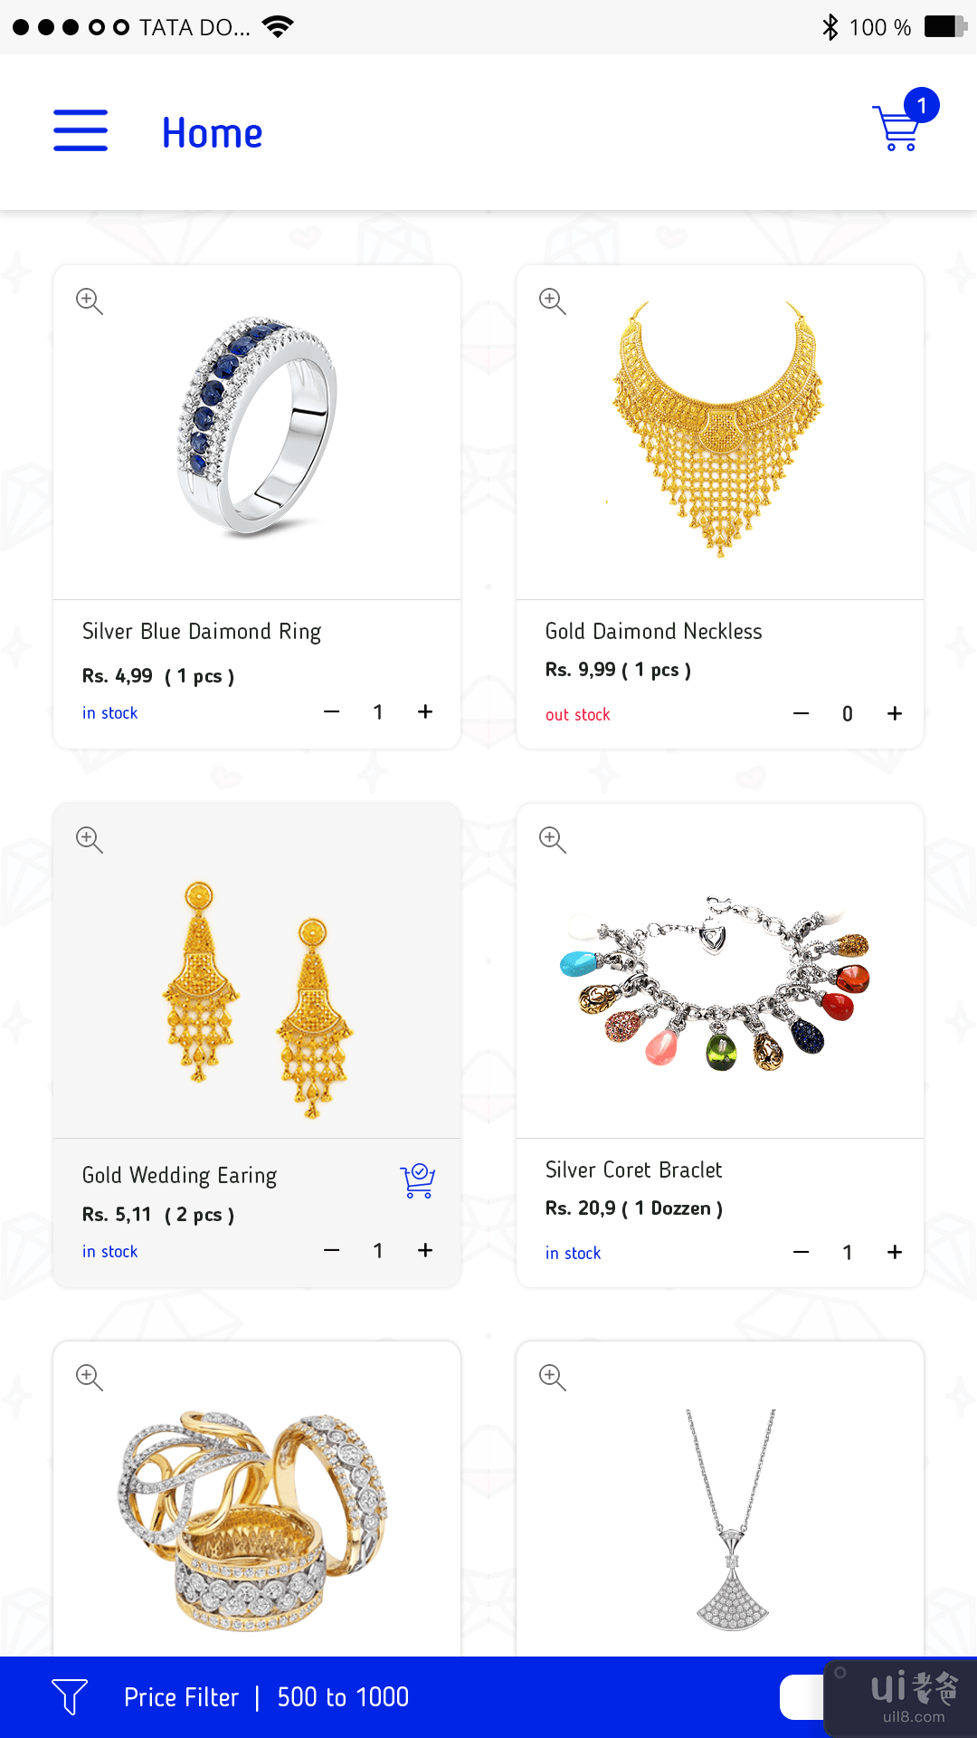977x1738 pixels.
Task: Decrease Gold Wedding Earing quantity
Action: (x=332, y=1251)
